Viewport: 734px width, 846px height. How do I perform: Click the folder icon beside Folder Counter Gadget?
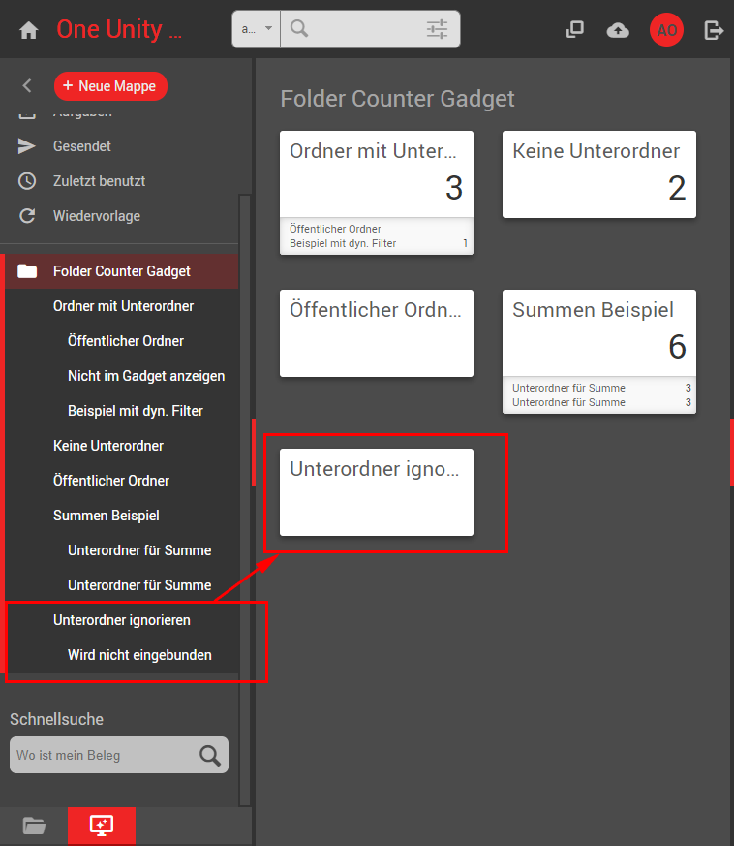[27, 270]
